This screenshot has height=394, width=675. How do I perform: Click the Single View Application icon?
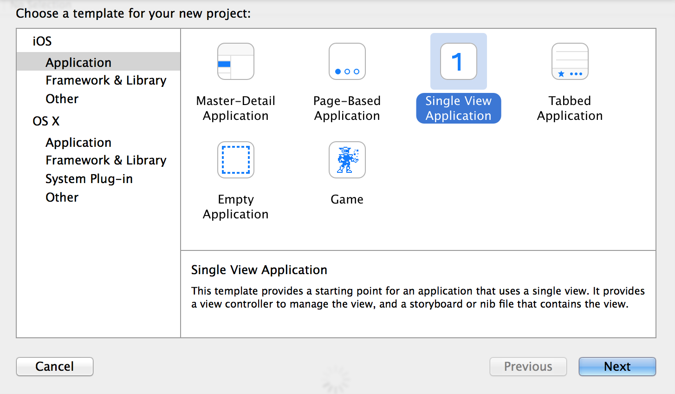459,62
